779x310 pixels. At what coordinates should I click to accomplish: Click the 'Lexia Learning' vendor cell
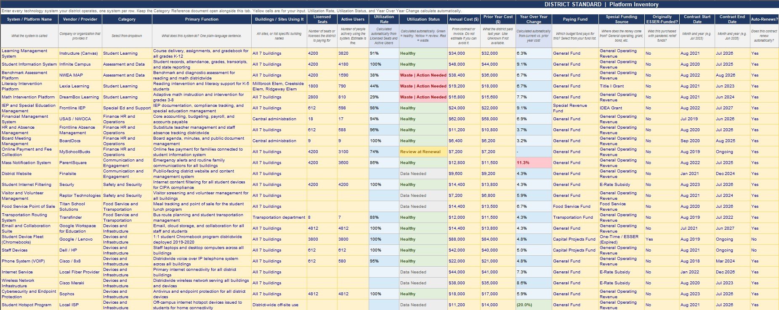[x=80, y=86]
